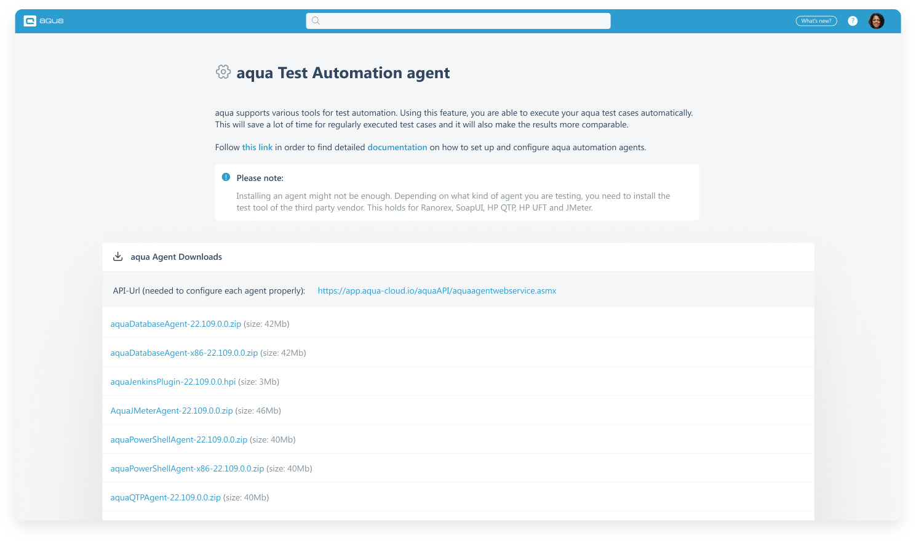Download AquaJMeterAgent-22.109.0.0.zip
Viewport: 916px width, 541px height.
click(171, 410)
